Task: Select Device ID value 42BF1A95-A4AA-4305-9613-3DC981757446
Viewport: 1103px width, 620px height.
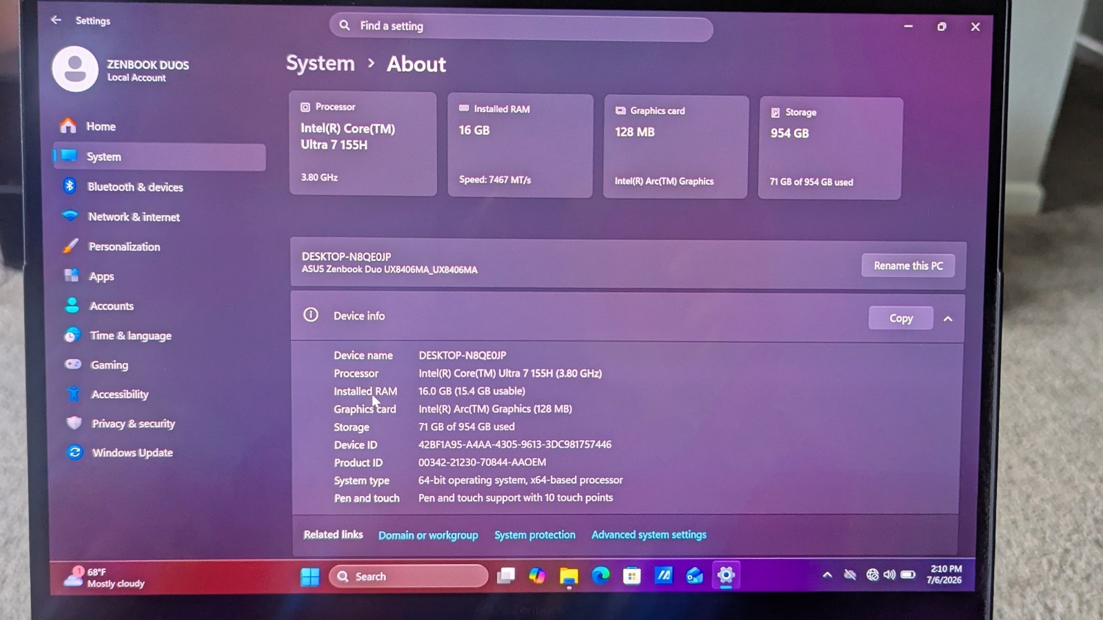Action: (515, 444)
